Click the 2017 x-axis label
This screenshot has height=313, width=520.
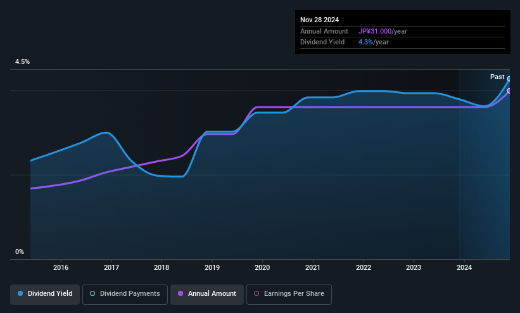[x=111, y=267]
